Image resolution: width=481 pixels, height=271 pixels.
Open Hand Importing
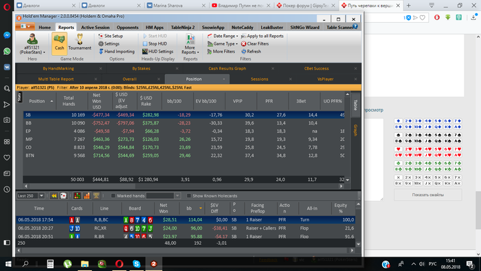[116, 52]
